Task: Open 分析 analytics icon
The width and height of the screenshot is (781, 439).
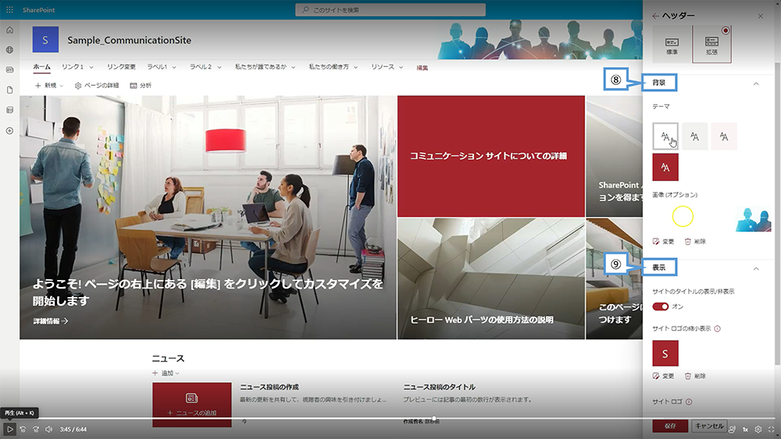Action: click(x=134, y=86)
